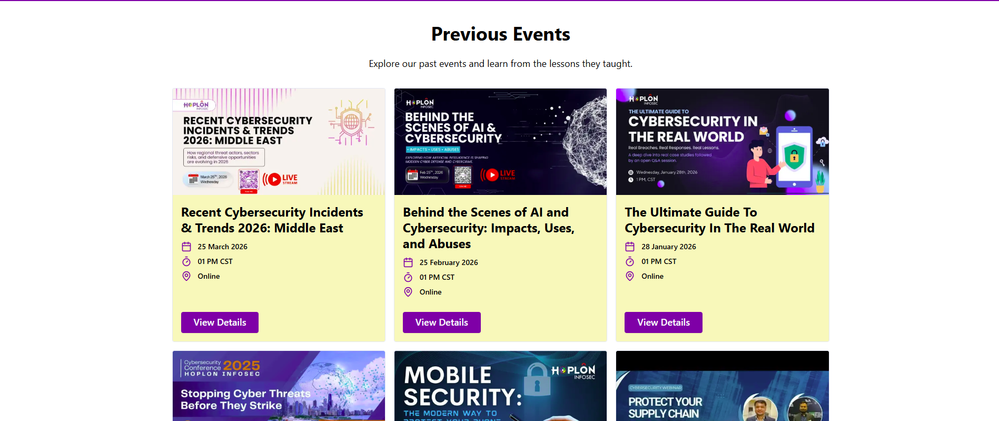Click stopwatch icon on Middle East event card
The height and width of the screenshot is (421, 999).
[186, 261]
